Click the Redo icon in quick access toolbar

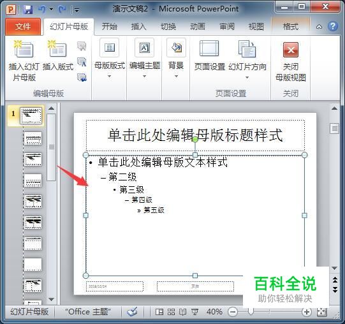(62, 9)
